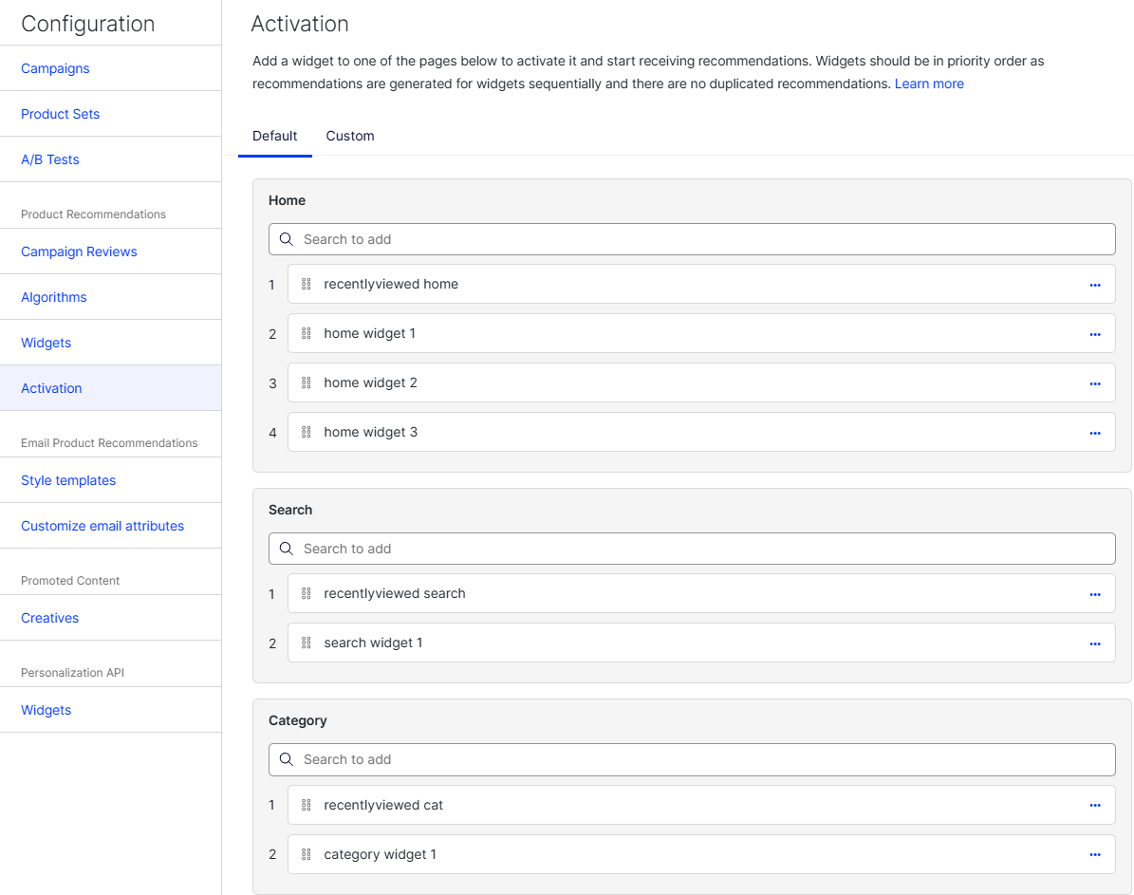Click the Home section heading
1134x895 pixels.
pyautogui.click(x=288, y=200)
